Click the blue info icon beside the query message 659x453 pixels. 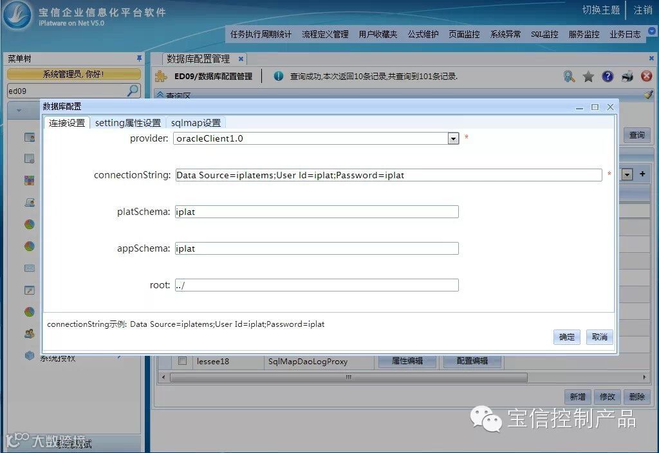[x=278, y=76]
